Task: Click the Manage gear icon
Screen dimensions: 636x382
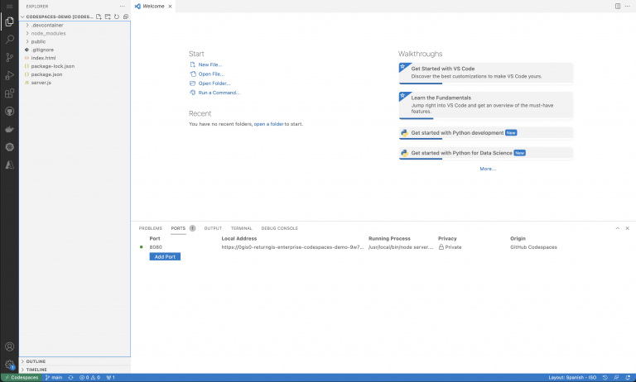Action: pyautogui.click(x=10, y=364)
